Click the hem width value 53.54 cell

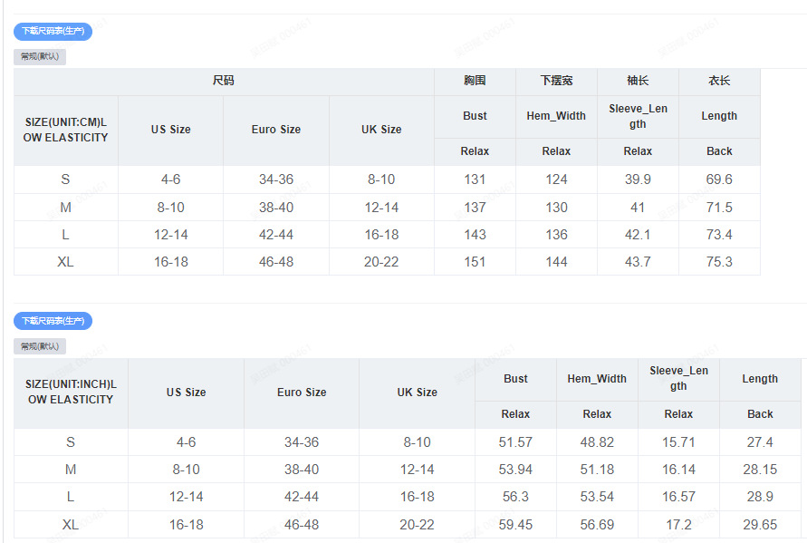tap(597, 497)
